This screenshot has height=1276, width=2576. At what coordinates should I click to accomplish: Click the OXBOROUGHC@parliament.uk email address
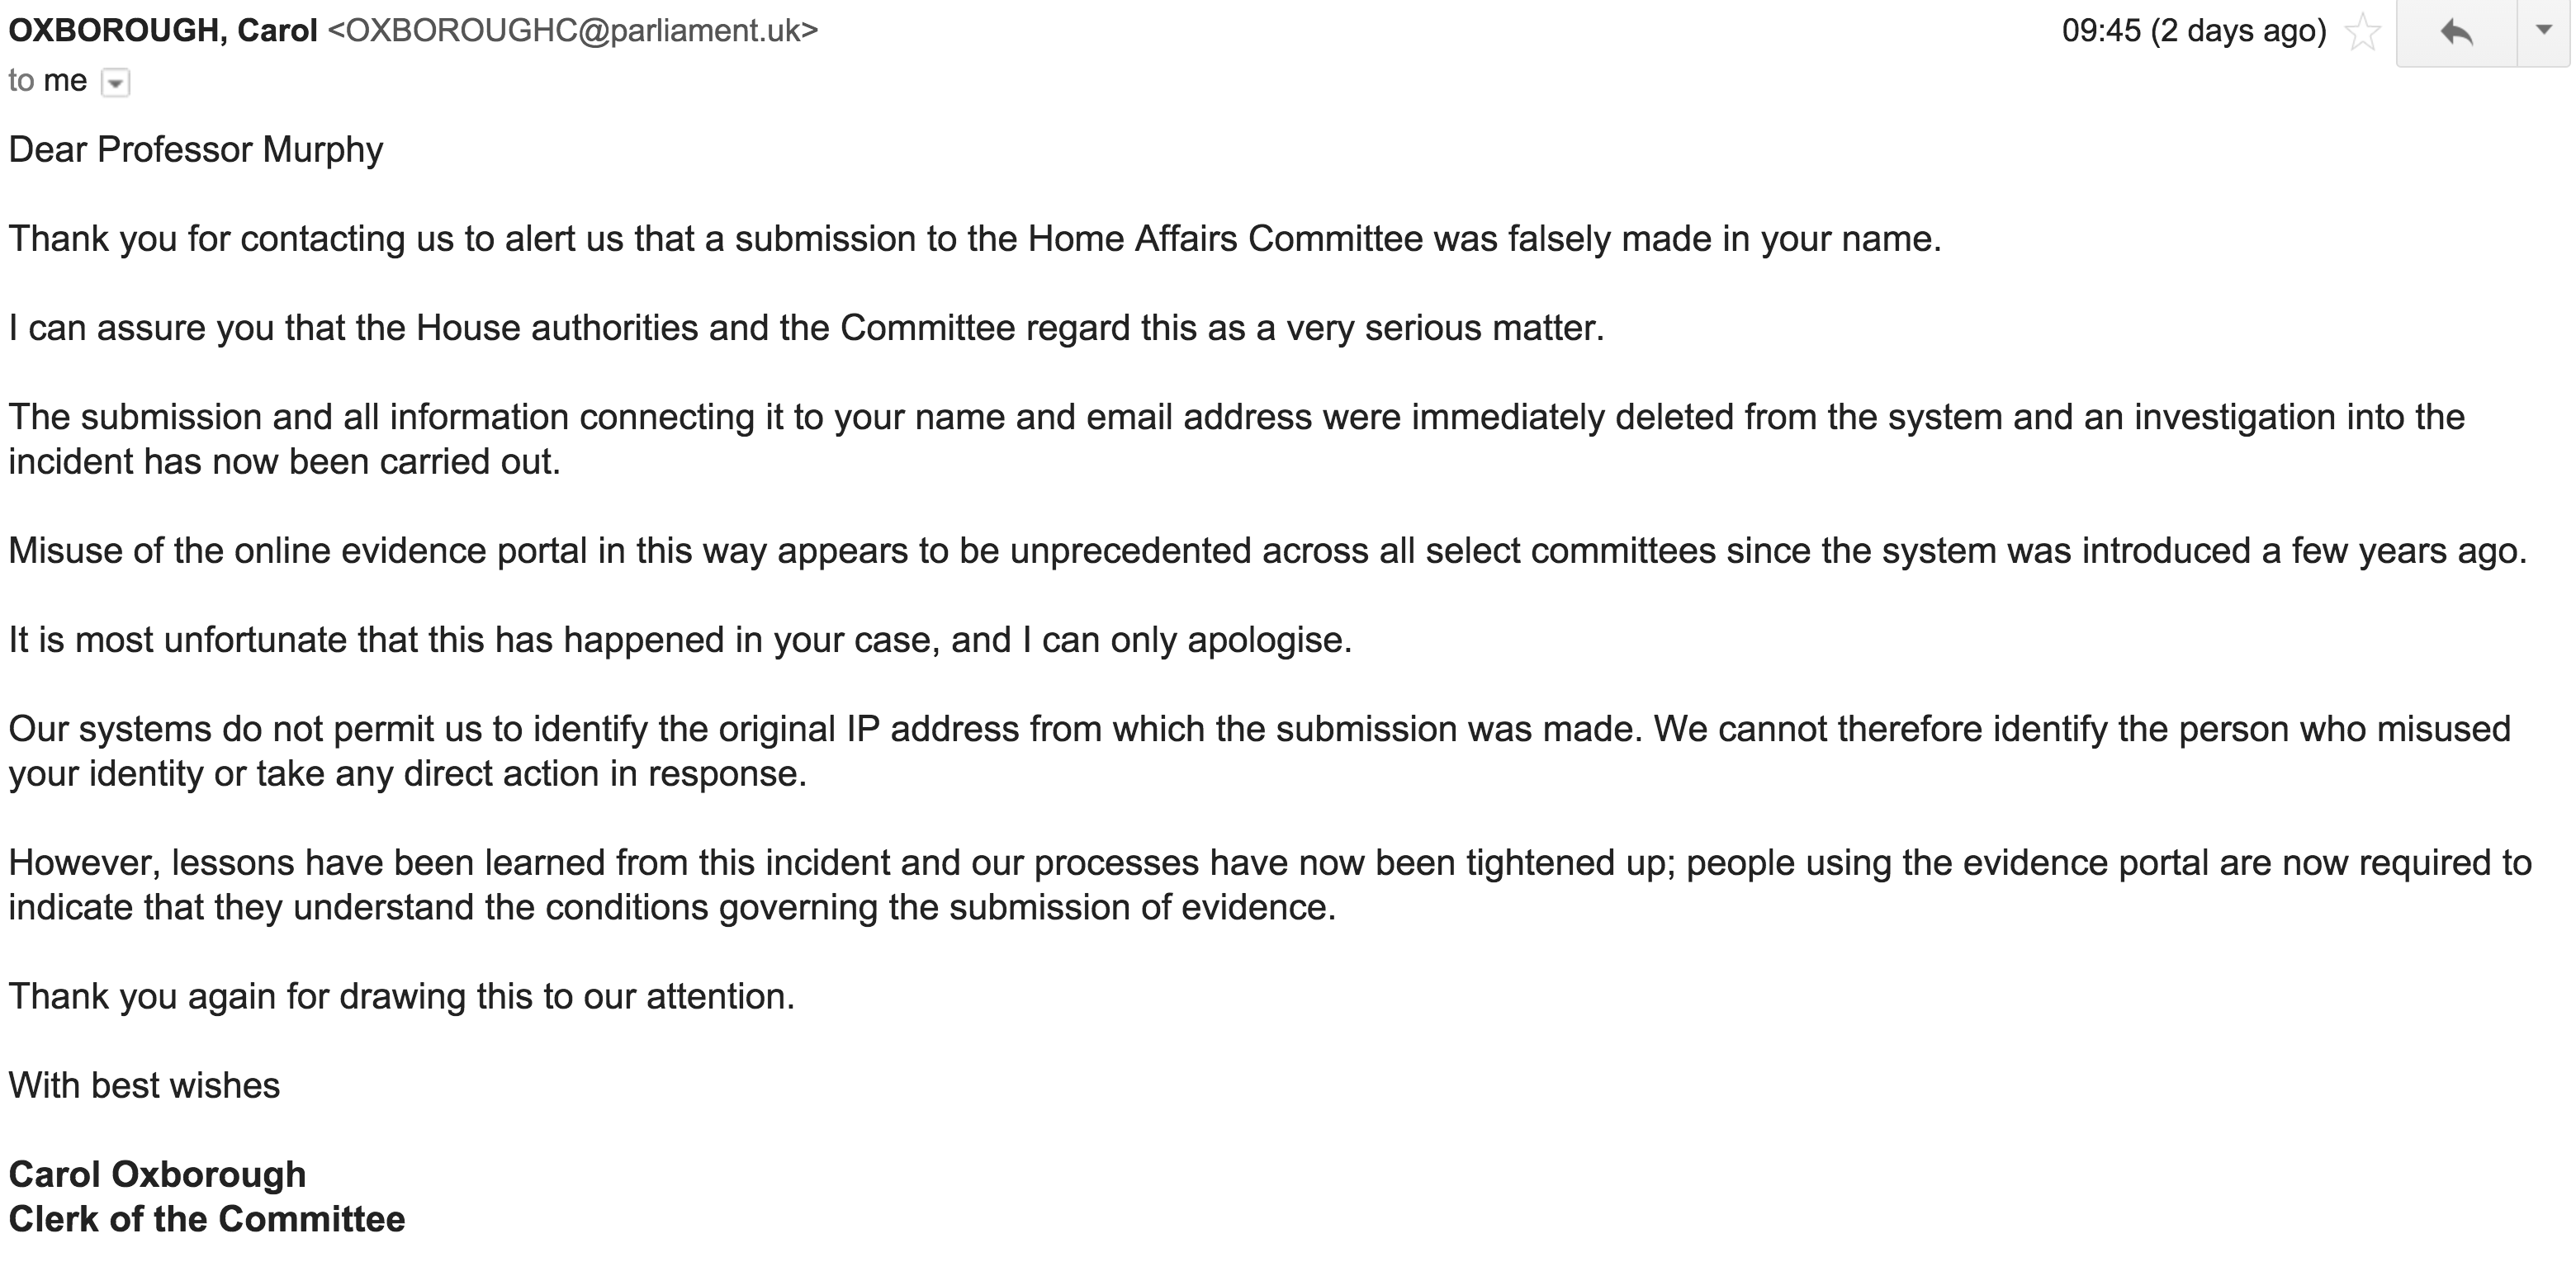pos(573,31)
